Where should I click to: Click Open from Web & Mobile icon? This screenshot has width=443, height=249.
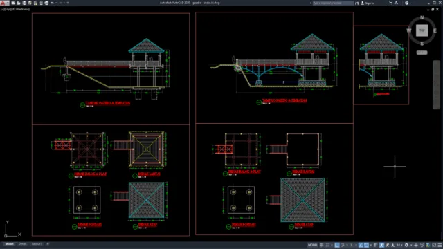pyautogui.click(x=35, y=3)
